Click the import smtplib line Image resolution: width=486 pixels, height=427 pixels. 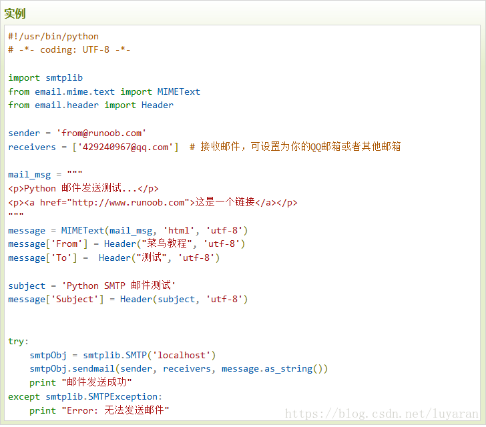coord(45,78)
